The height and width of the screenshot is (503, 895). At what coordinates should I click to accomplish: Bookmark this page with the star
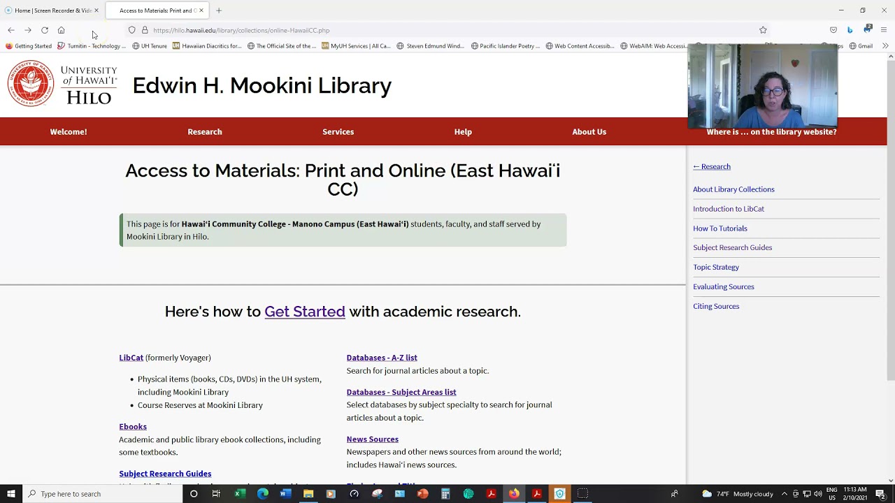tap(763, 30)
